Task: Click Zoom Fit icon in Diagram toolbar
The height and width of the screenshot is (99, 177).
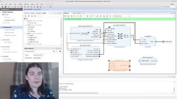Action: click(x=71, y=16)
